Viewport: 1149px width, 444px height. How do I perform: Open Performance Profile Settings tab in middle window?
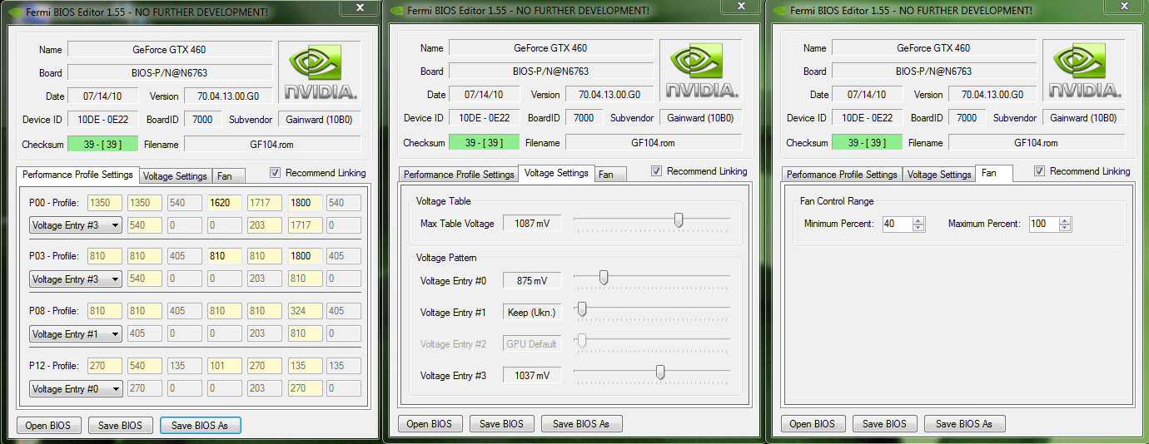tap(459, 175)
